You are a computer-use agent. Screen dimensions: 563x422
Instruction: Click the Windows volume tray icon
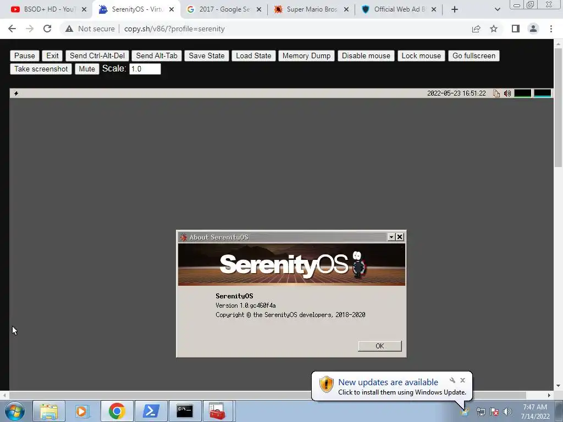tap(507, 412)
